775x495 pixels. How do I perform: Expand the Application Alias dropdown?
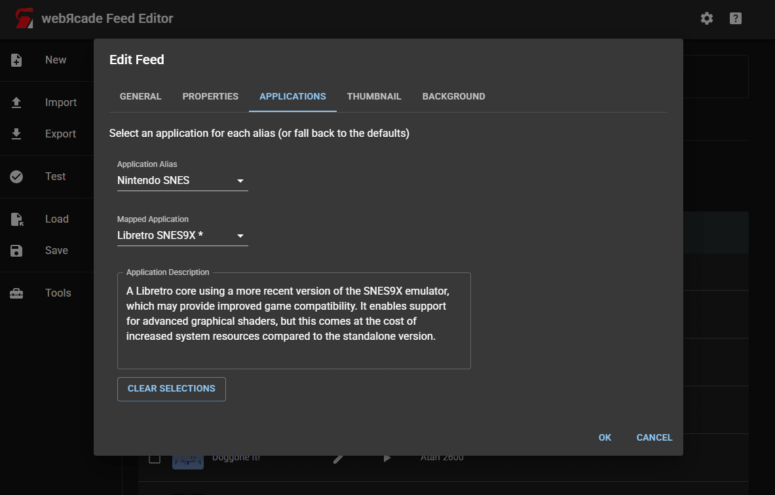(182, 181)
